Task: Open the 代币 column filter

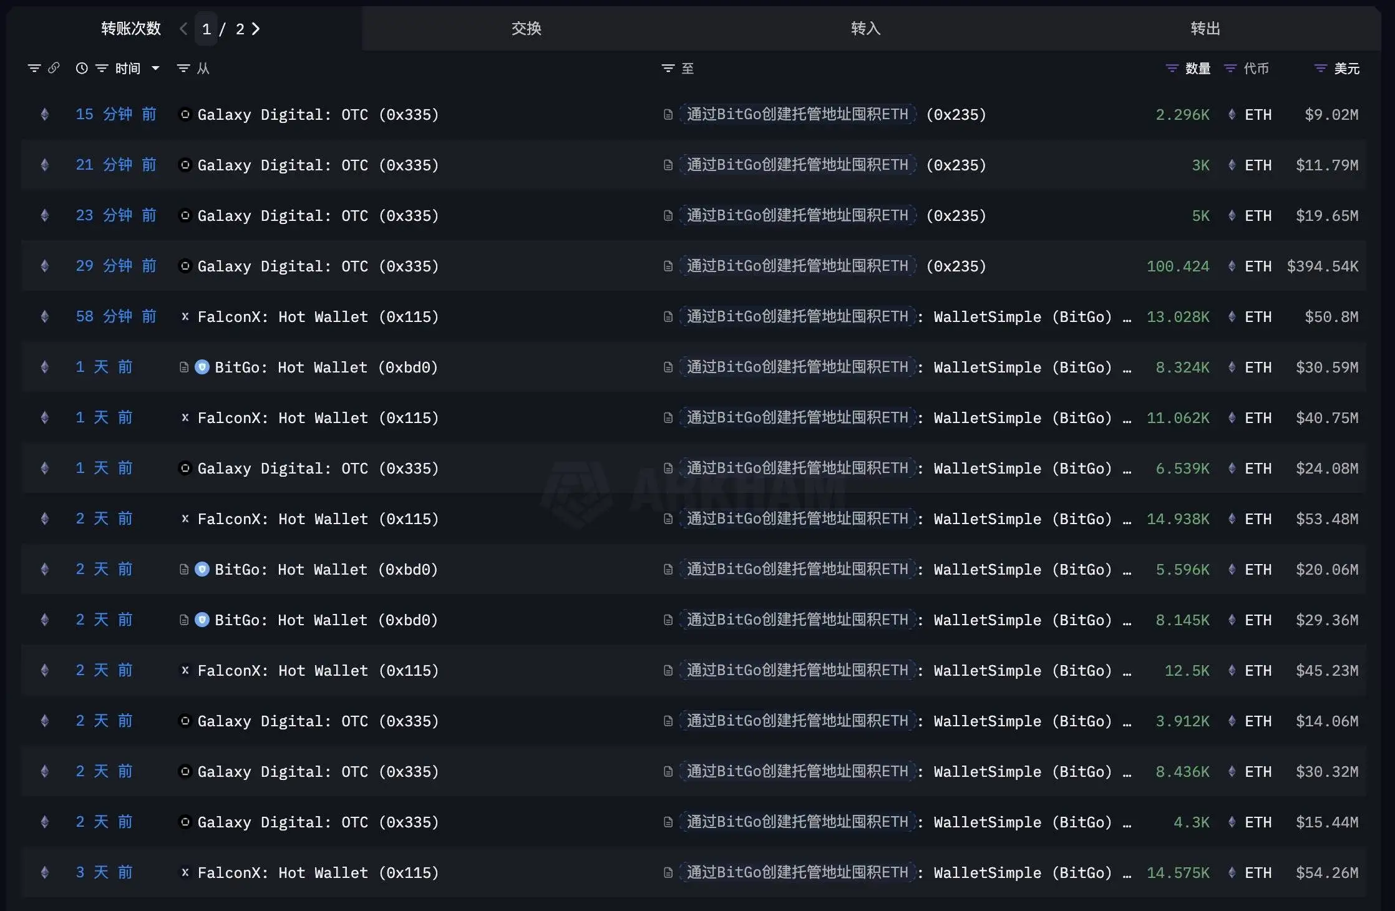Action: tap(1229, 69)
